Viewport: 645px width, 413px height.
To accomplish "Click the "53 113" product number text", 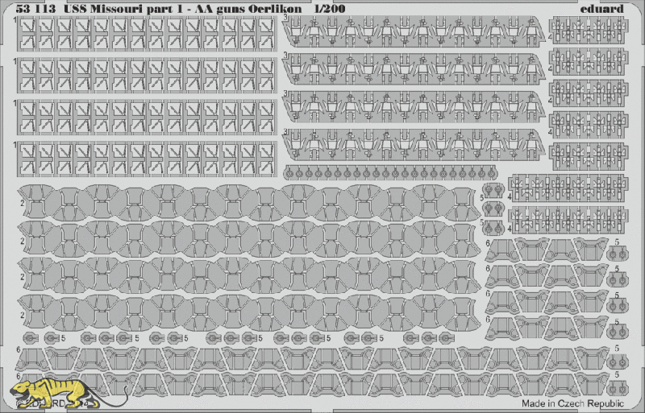I will click(x=35, y=8).
